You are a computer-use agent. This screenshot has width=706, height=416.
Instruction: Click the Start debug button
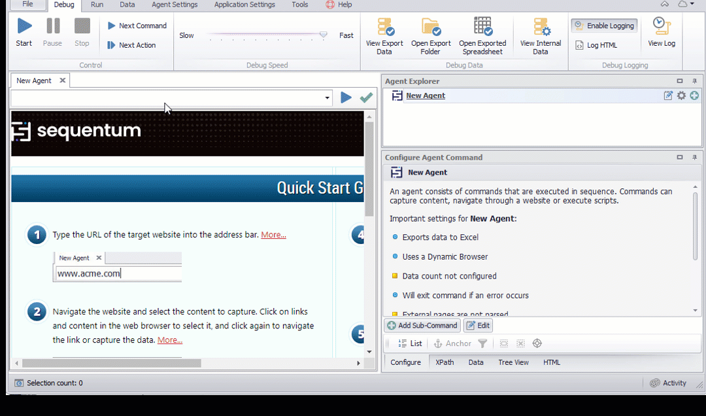(24, 33)
